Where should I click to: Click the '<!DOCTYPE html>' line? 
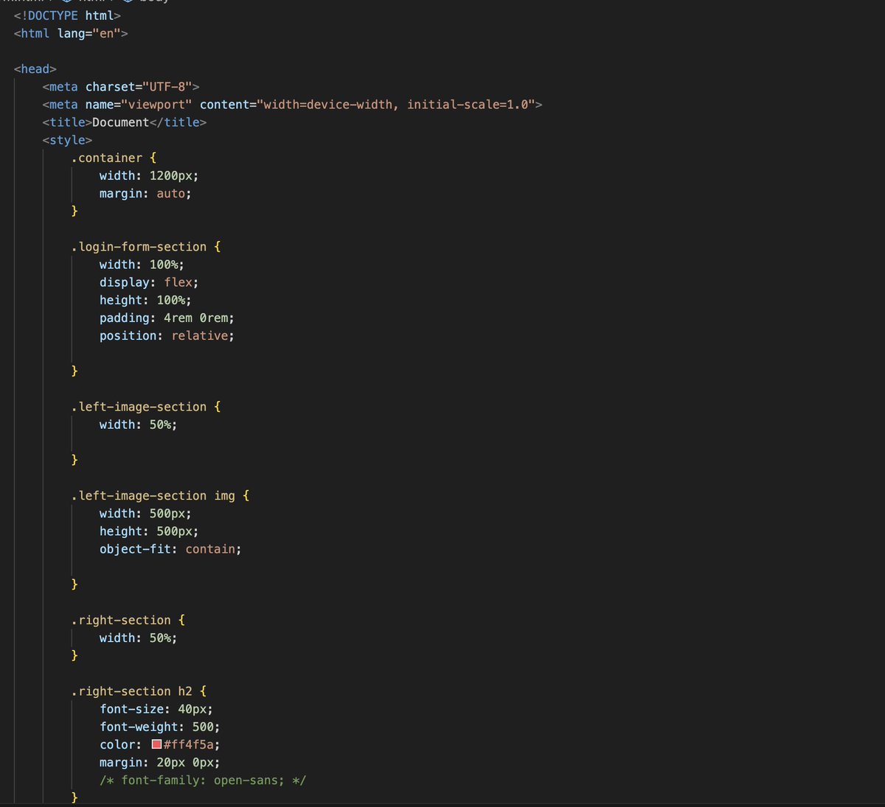(67, 15)
